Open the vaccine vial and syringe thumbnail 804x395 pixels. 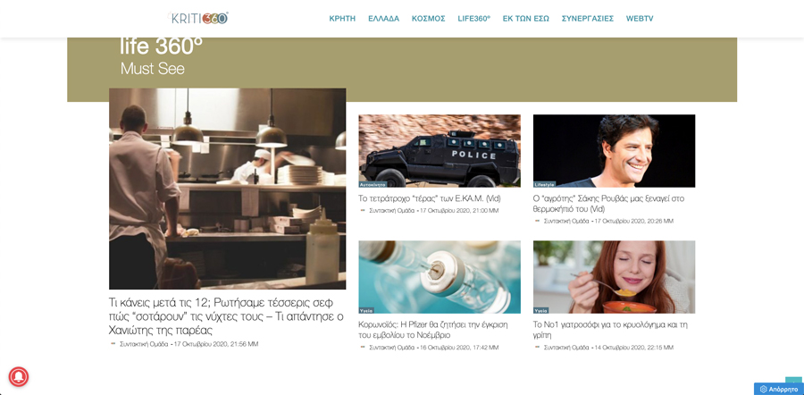tap(440, 277)
